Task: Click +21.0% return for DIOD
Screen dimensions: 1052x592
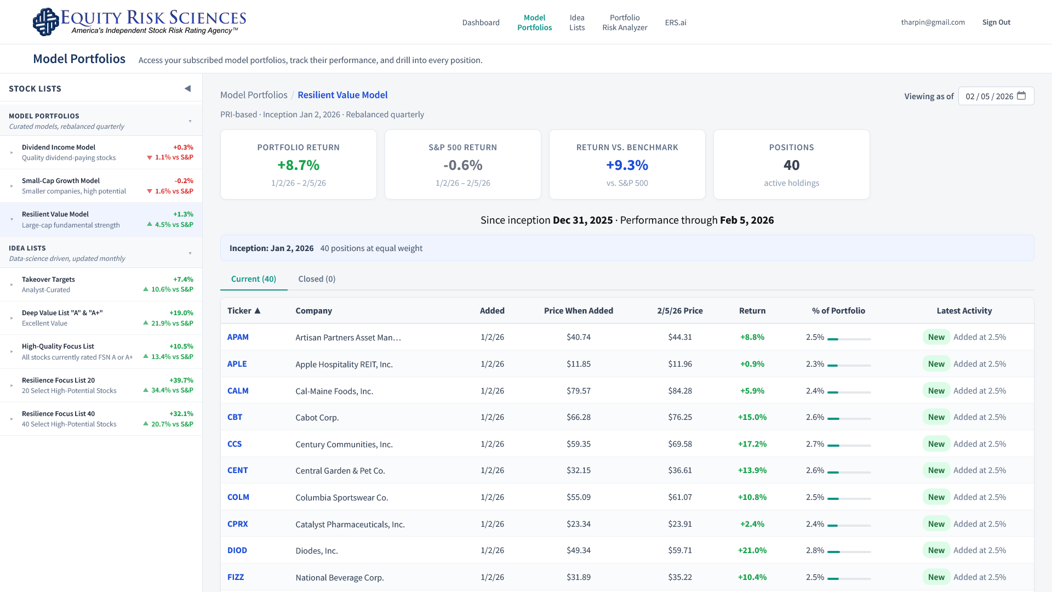Action: pos(752,550)
